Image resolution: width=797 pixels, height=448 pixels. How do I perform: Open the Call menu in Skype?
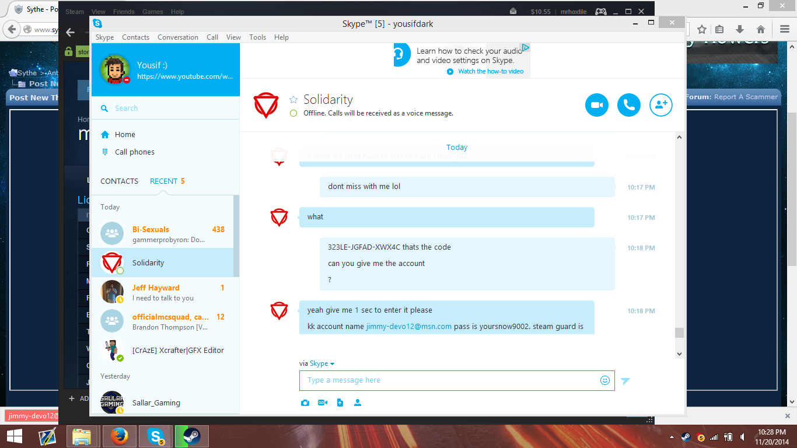(212, 37)
